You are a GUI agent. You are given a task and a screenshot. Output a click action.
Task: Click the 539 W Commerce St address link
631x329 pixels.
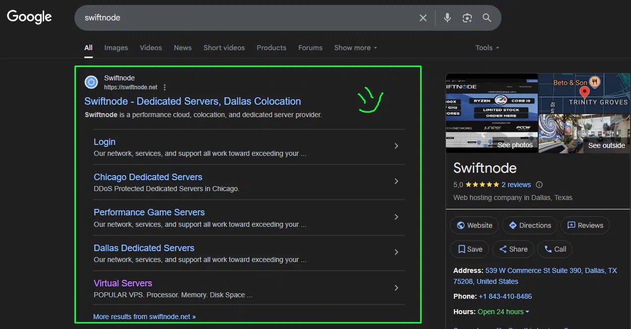[x=535, y=276]
